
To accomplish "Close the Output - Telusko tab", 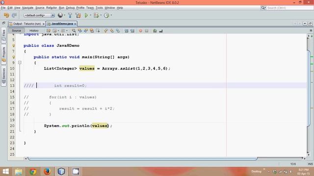I will (44, 24).
